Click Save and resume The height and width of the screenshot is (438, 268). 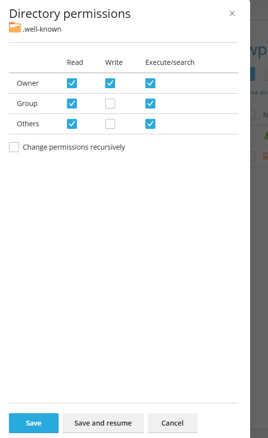point(103,423)
